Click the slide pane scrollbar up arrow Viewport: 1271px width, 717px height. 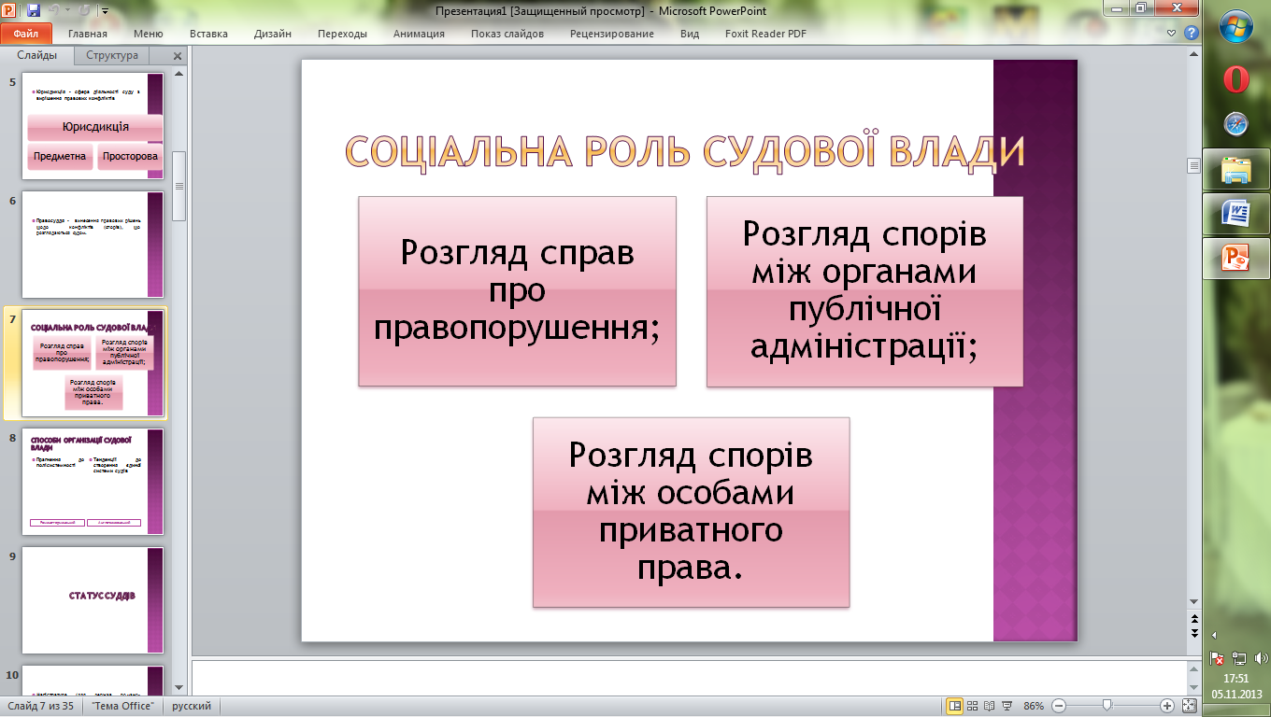(1192, 54)
